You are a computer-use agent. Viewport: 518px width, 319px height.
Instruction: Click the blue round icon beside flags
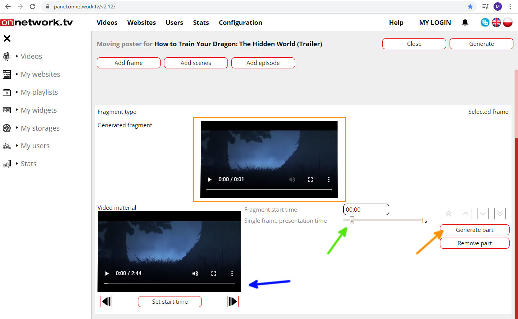(485, 23)
